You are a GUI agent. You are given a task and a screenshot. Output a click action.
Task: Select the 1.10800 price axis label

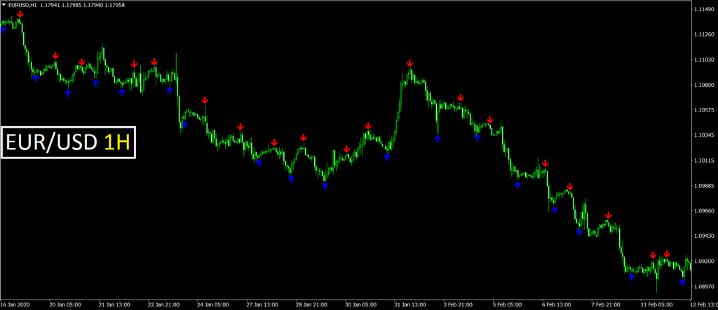705,85
